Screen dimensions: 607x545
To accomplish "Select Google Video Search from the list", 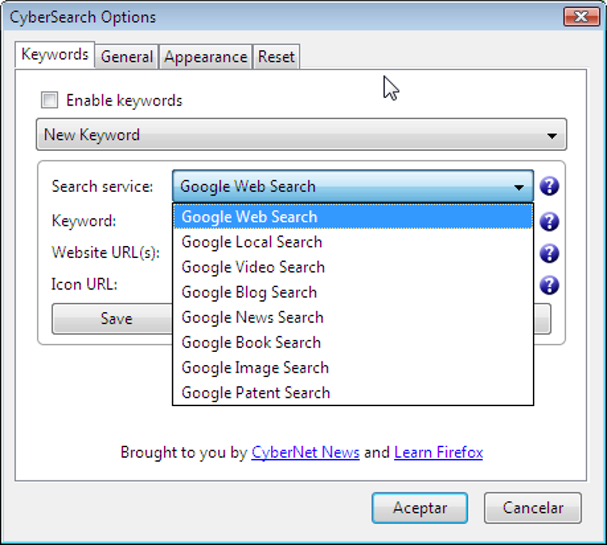I will pyautogui.click(x=252, y=267).
